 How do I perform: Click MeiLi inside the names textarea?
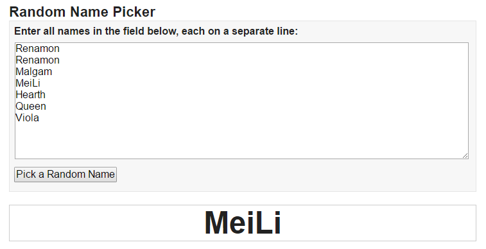coord(28,83)
